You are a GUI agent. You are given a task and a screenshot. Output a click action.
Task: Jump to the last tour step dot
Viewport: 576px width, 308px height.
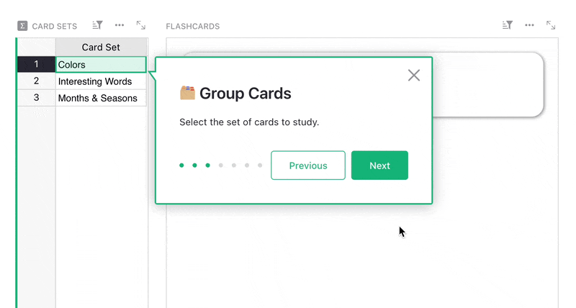[260, 166]
